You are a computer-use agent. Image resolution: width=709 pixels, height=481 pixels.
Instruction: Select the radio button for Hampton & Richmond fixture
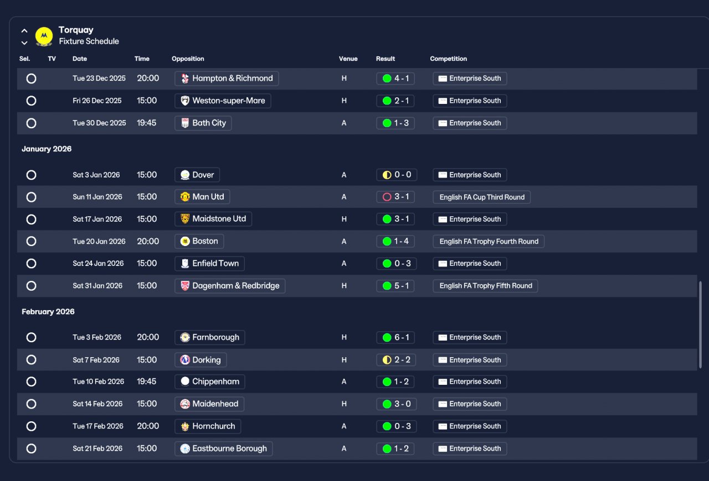31,79
